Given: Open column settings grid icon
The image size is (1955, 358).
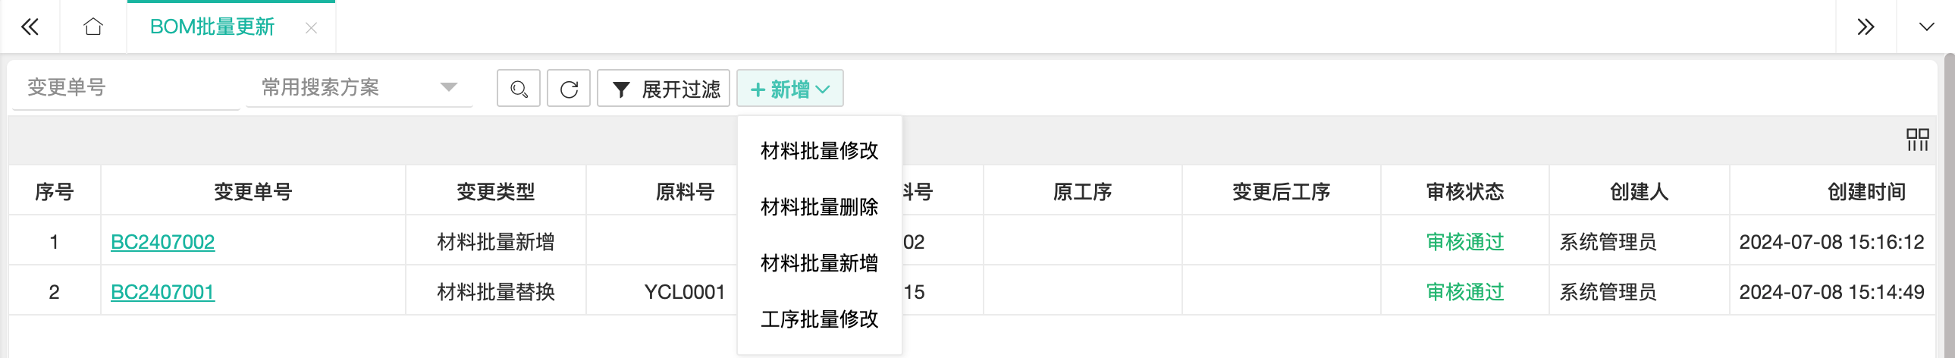Looking at the screenshot, I should point(1917,140).
